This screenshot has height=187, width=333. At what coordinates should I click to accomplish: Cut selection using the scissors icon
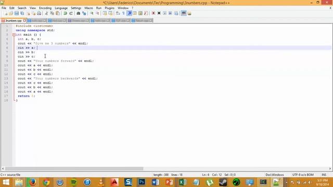(x=46, y=14)
